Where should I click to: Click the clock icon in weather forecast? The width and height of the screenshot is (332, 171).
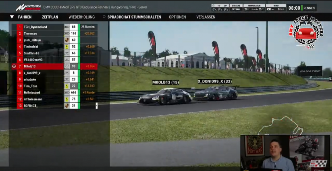tap(213, 6)
